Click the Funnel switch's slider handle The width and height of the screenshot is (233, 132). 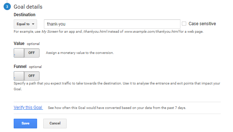click(19, 76)
